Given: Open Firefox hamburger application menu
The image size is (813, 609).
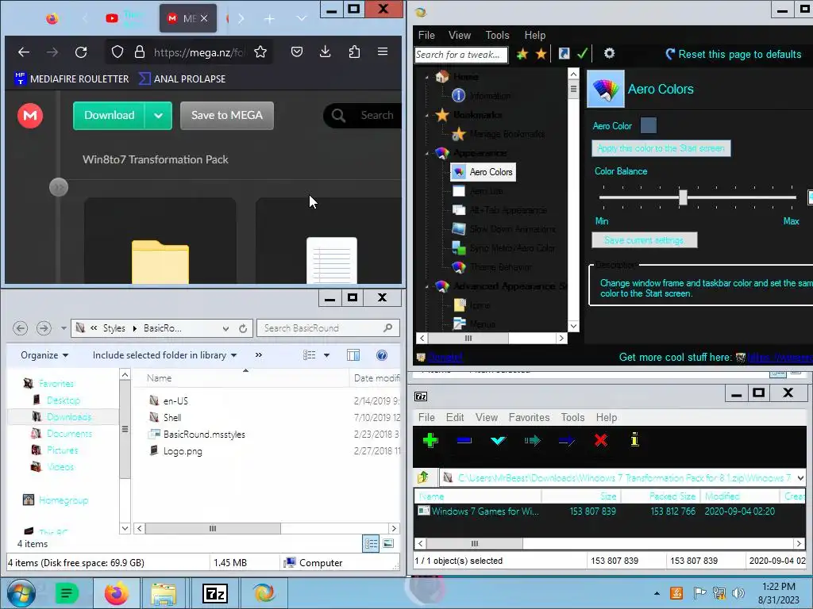Looking at the screenshot, I should coord(383,52).
